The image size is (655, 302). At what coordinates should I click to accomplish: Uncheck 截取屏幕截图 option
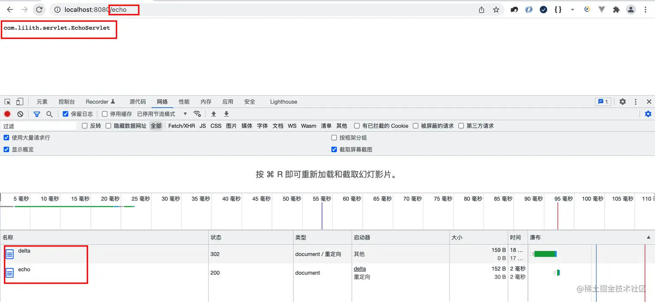334,149
